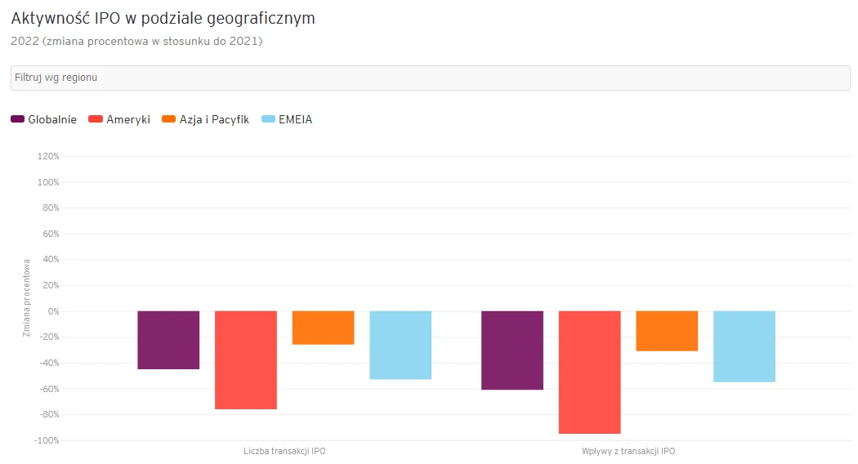
Task: Click the "Liczba transakcji IPO" axis label
Action: pos(284,451)
